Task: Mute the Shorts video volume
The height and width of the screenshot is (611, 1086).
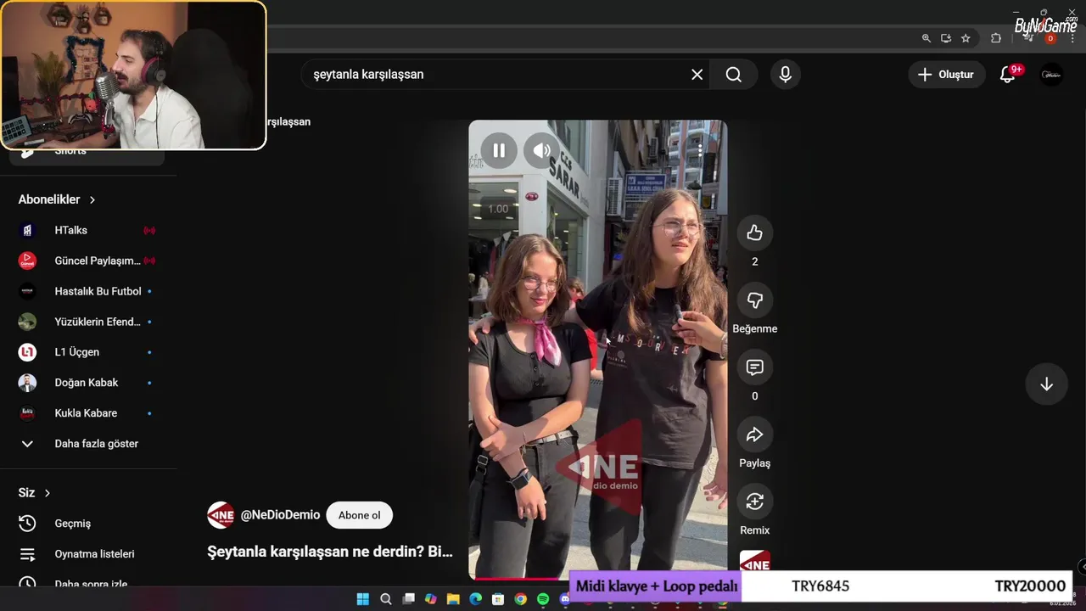Action: tap(542, 151)
